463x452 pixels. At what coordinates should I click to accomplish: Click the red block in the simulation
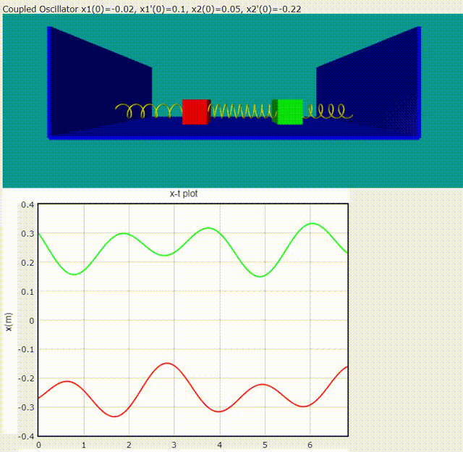196,112
